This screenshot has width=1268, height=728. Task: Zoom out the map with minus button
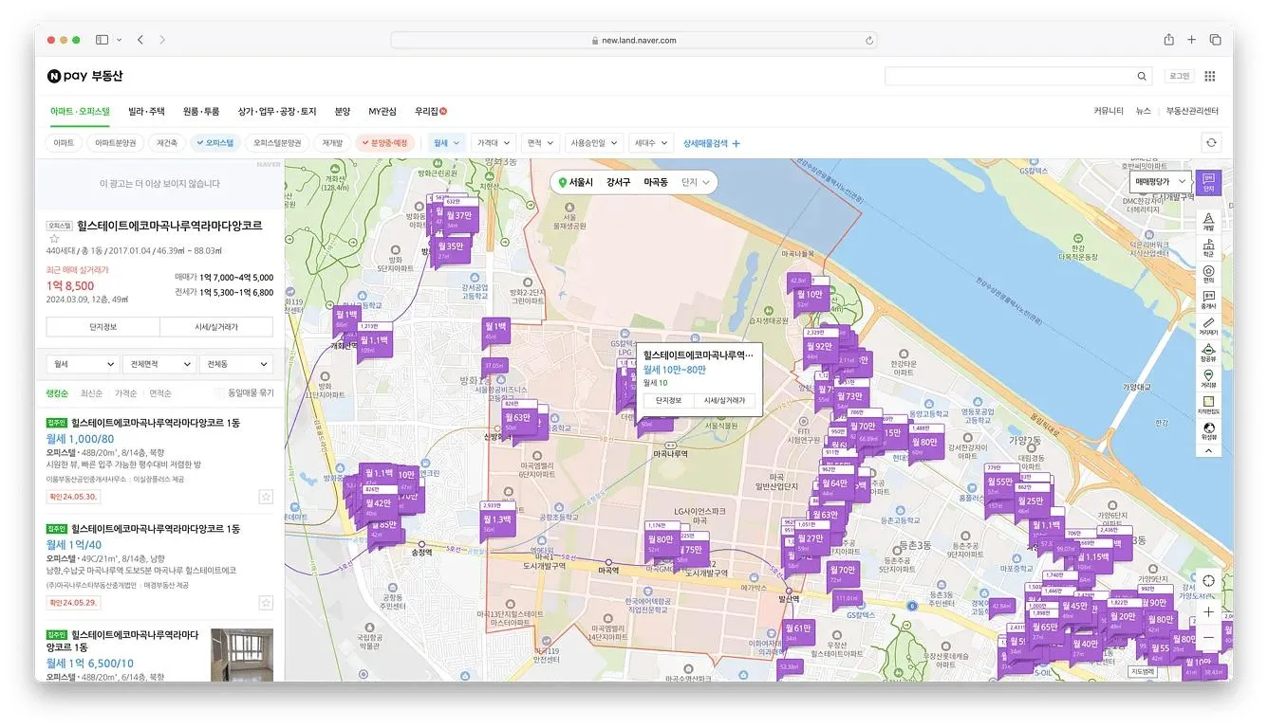[x=1208, y=639]
